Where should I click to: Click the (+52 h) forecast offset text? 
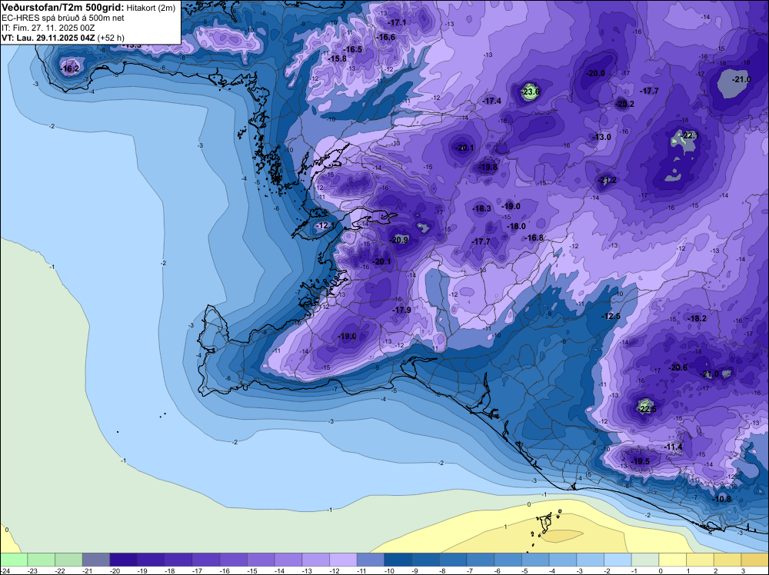[111, 38]
